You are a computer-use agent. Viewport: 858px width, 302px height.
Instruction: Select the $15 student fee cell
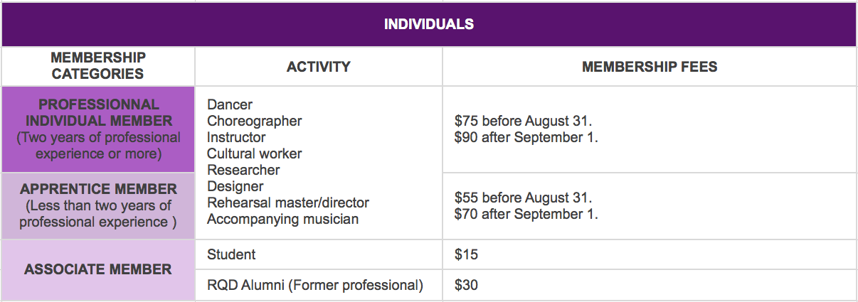point(650,254)
